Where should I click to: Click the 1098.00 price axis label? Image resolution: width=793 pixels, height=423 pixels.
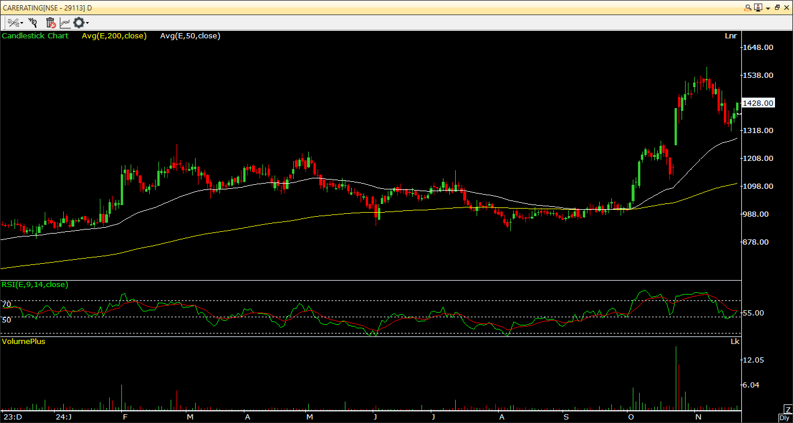pyautogui.click(x=758, y=187)
